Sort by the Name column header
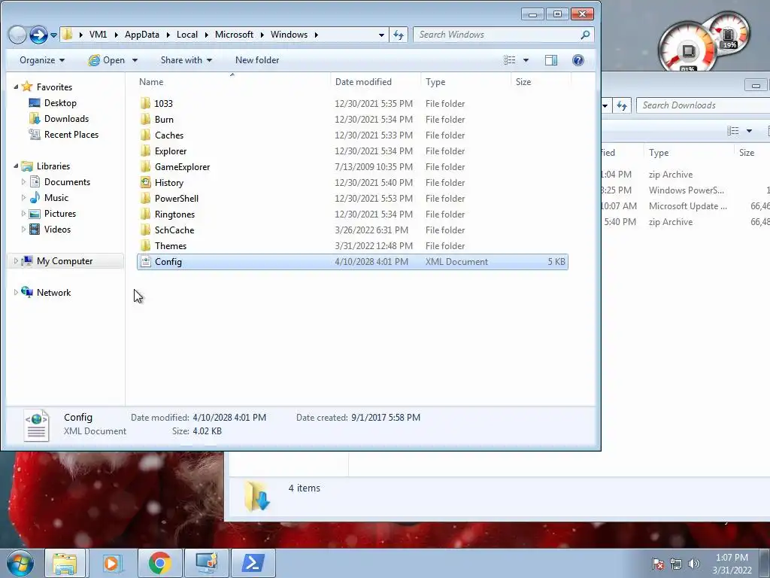The height and width of the screenshot is (578, 770). click(x=232, y=81)
